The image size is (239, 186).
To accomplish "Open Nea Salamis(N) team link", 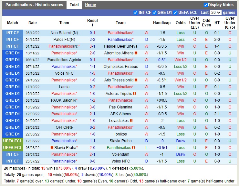I will pyautogui.click(x=64, y=33).
